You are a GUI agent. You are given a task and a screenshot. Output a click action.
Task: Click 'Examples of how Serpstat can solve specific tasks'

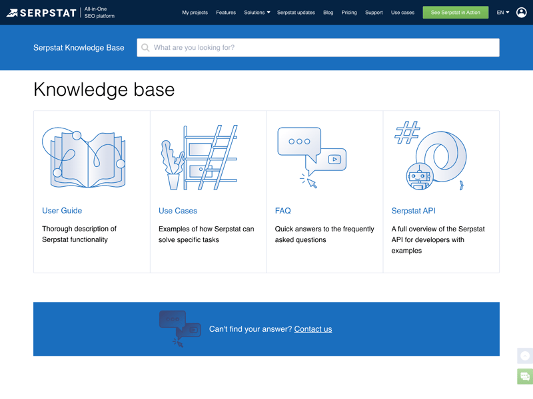point(206,234)
